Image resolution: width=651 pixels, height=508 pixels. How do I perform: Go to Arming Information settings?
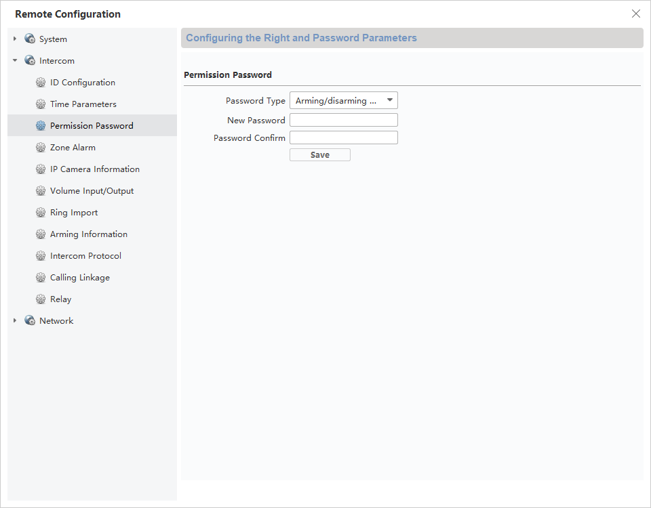point(88,234)
